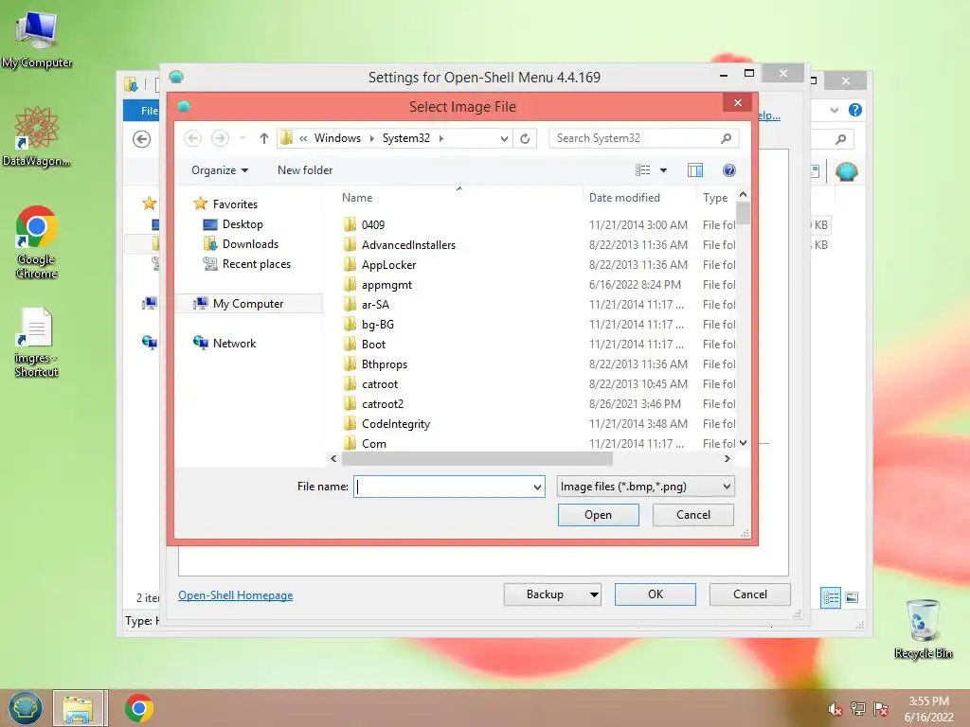Image resolution: width=970 pixels, height=727 pixels.
Task: Select Favorites in the navigation pane
Action: (x=235, y=204)
